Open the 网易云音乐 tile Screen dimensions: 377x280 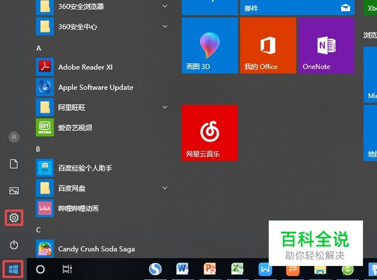coord(210,133)
